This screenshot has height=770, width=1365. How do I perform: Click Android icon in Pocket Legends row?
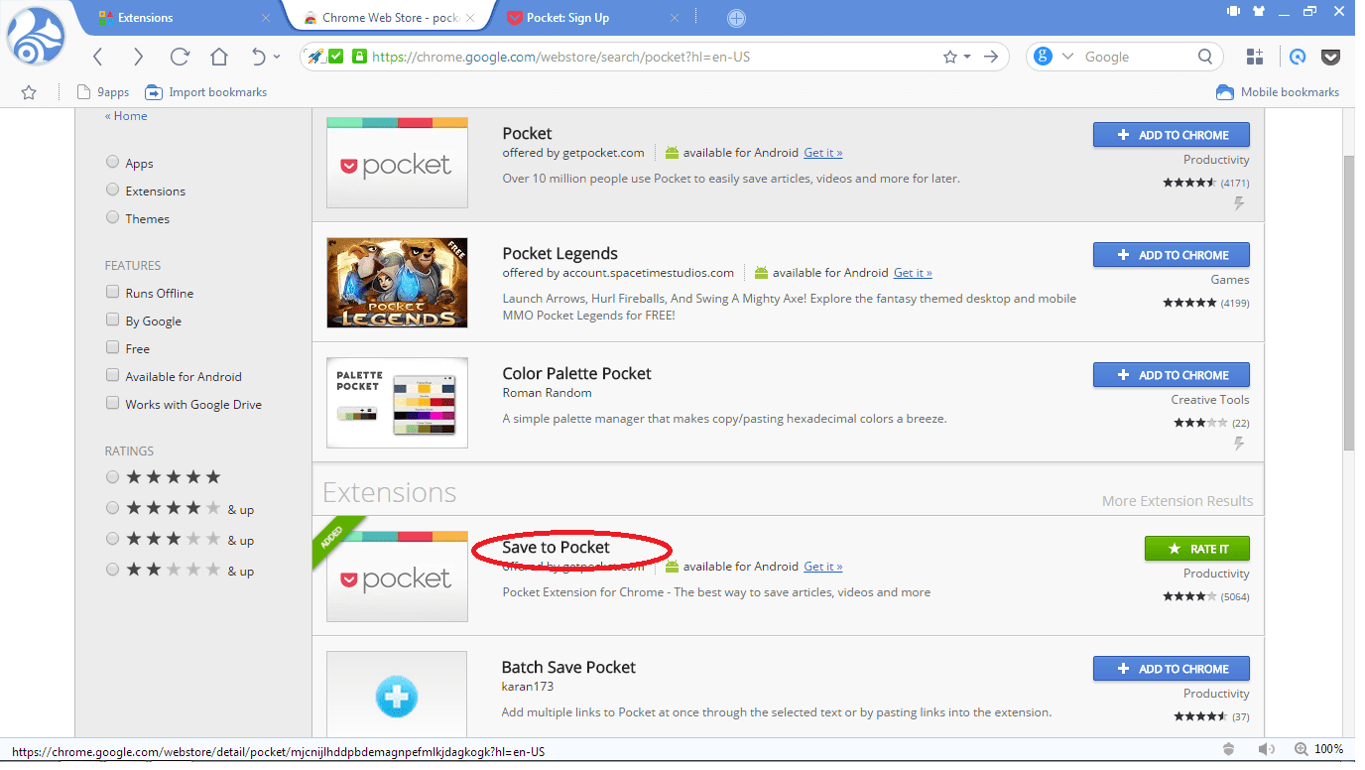pyautogui.click(x=761, y=273)
